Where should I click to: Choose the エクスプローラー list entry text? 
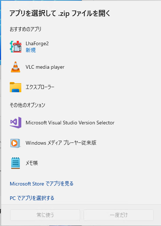click(x=40, y=87)
